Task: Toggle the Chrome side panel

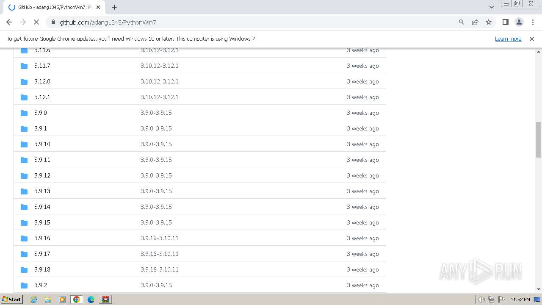Action: point(506,22)
